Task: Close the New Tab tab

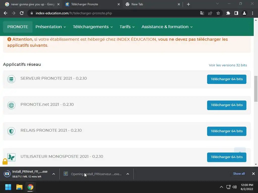Action: pyautogui.click(x=179, y=4)
